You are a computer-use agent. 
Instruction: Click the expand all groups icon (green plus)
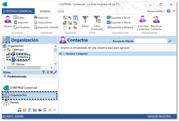(x=75, y=23)
